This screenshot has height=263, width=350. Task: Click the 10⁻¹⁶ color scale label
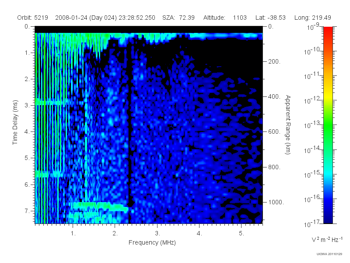click(312, 199)
